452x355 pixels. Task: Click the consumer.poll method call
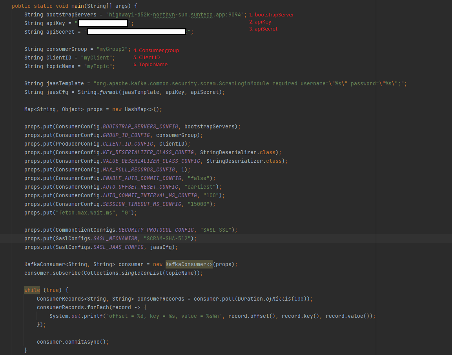click(x=214, y=299)
